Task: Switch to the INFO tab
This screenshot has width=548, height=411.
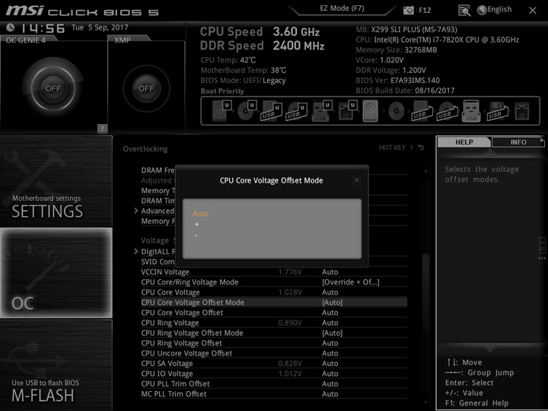Action: (518, 142)
